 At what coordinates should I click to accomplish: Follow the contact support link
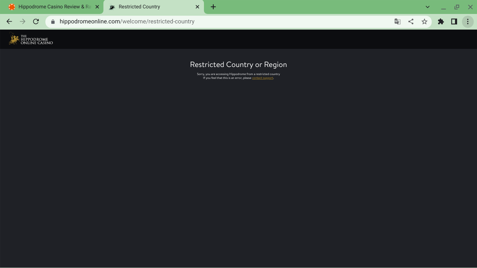pos(263,78)
